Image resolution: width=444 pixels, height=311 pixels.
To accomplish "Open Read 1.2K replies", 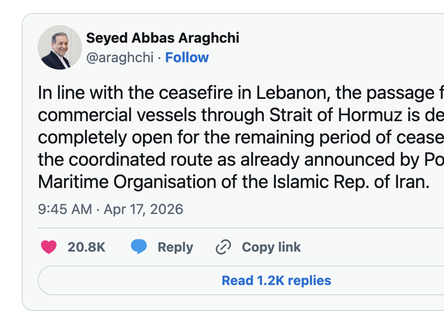I will [x=276, y=280].
